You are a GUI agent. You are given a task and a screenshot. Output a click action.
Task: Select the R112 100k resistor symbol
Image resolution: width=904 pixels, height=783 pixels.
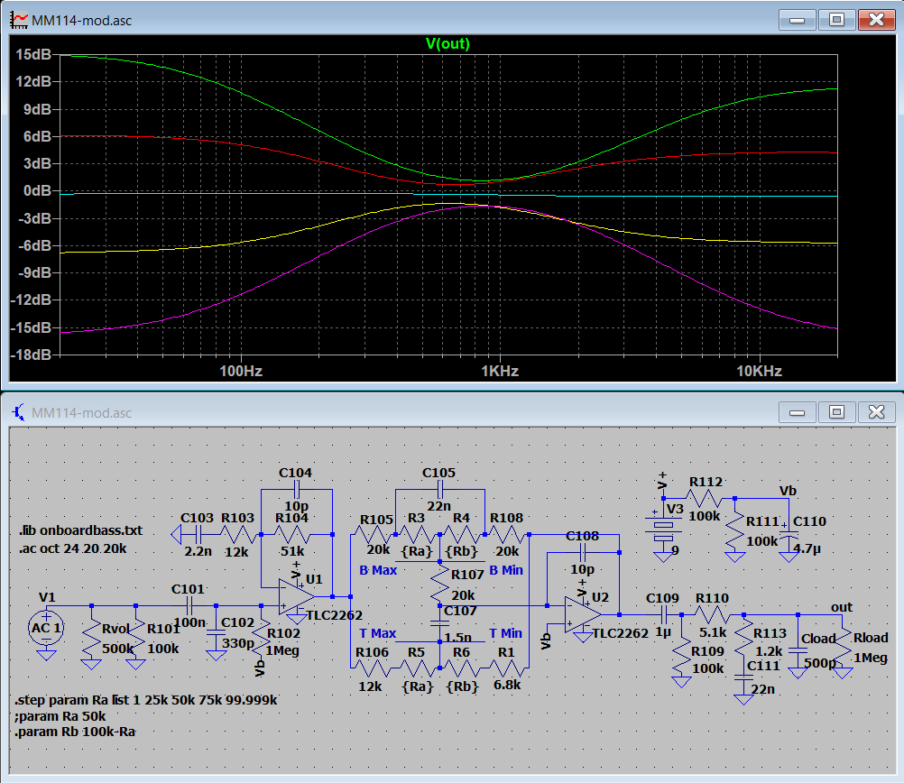pos(704,498)
